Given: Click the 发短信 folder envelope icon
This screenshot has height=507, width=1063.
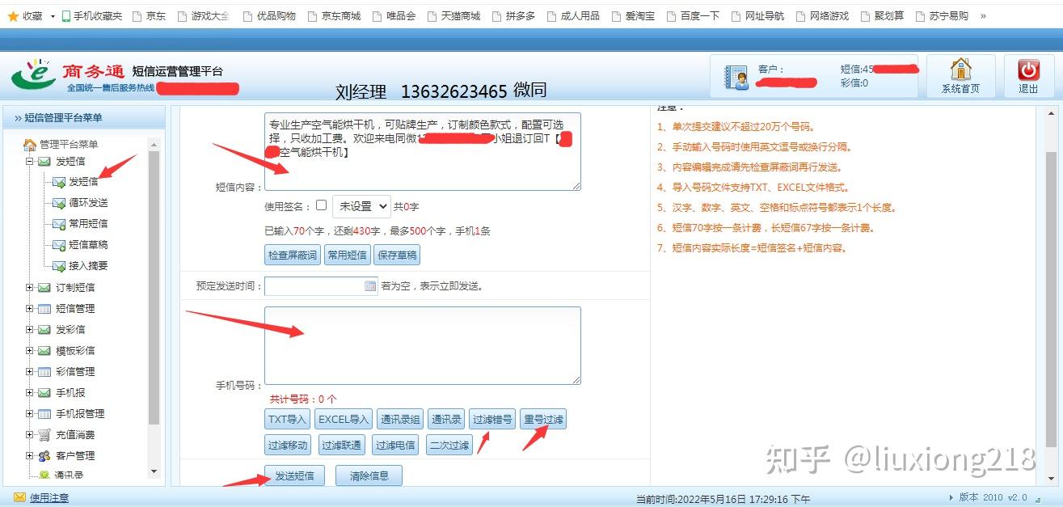Looking at the screenshot, I should point(44,162).
